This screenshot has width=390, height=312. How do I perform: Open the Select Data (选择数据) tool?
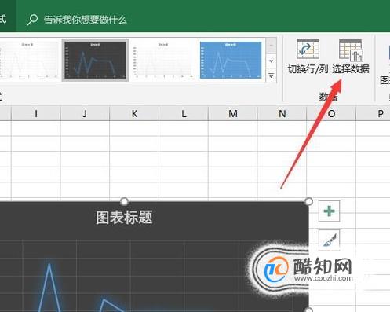(351, 57)
